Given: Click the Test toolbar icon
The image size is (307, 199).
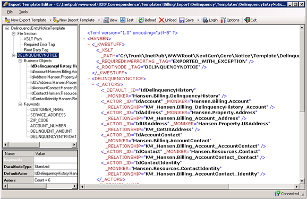Looking at the screenshot, I should [123, 20].
